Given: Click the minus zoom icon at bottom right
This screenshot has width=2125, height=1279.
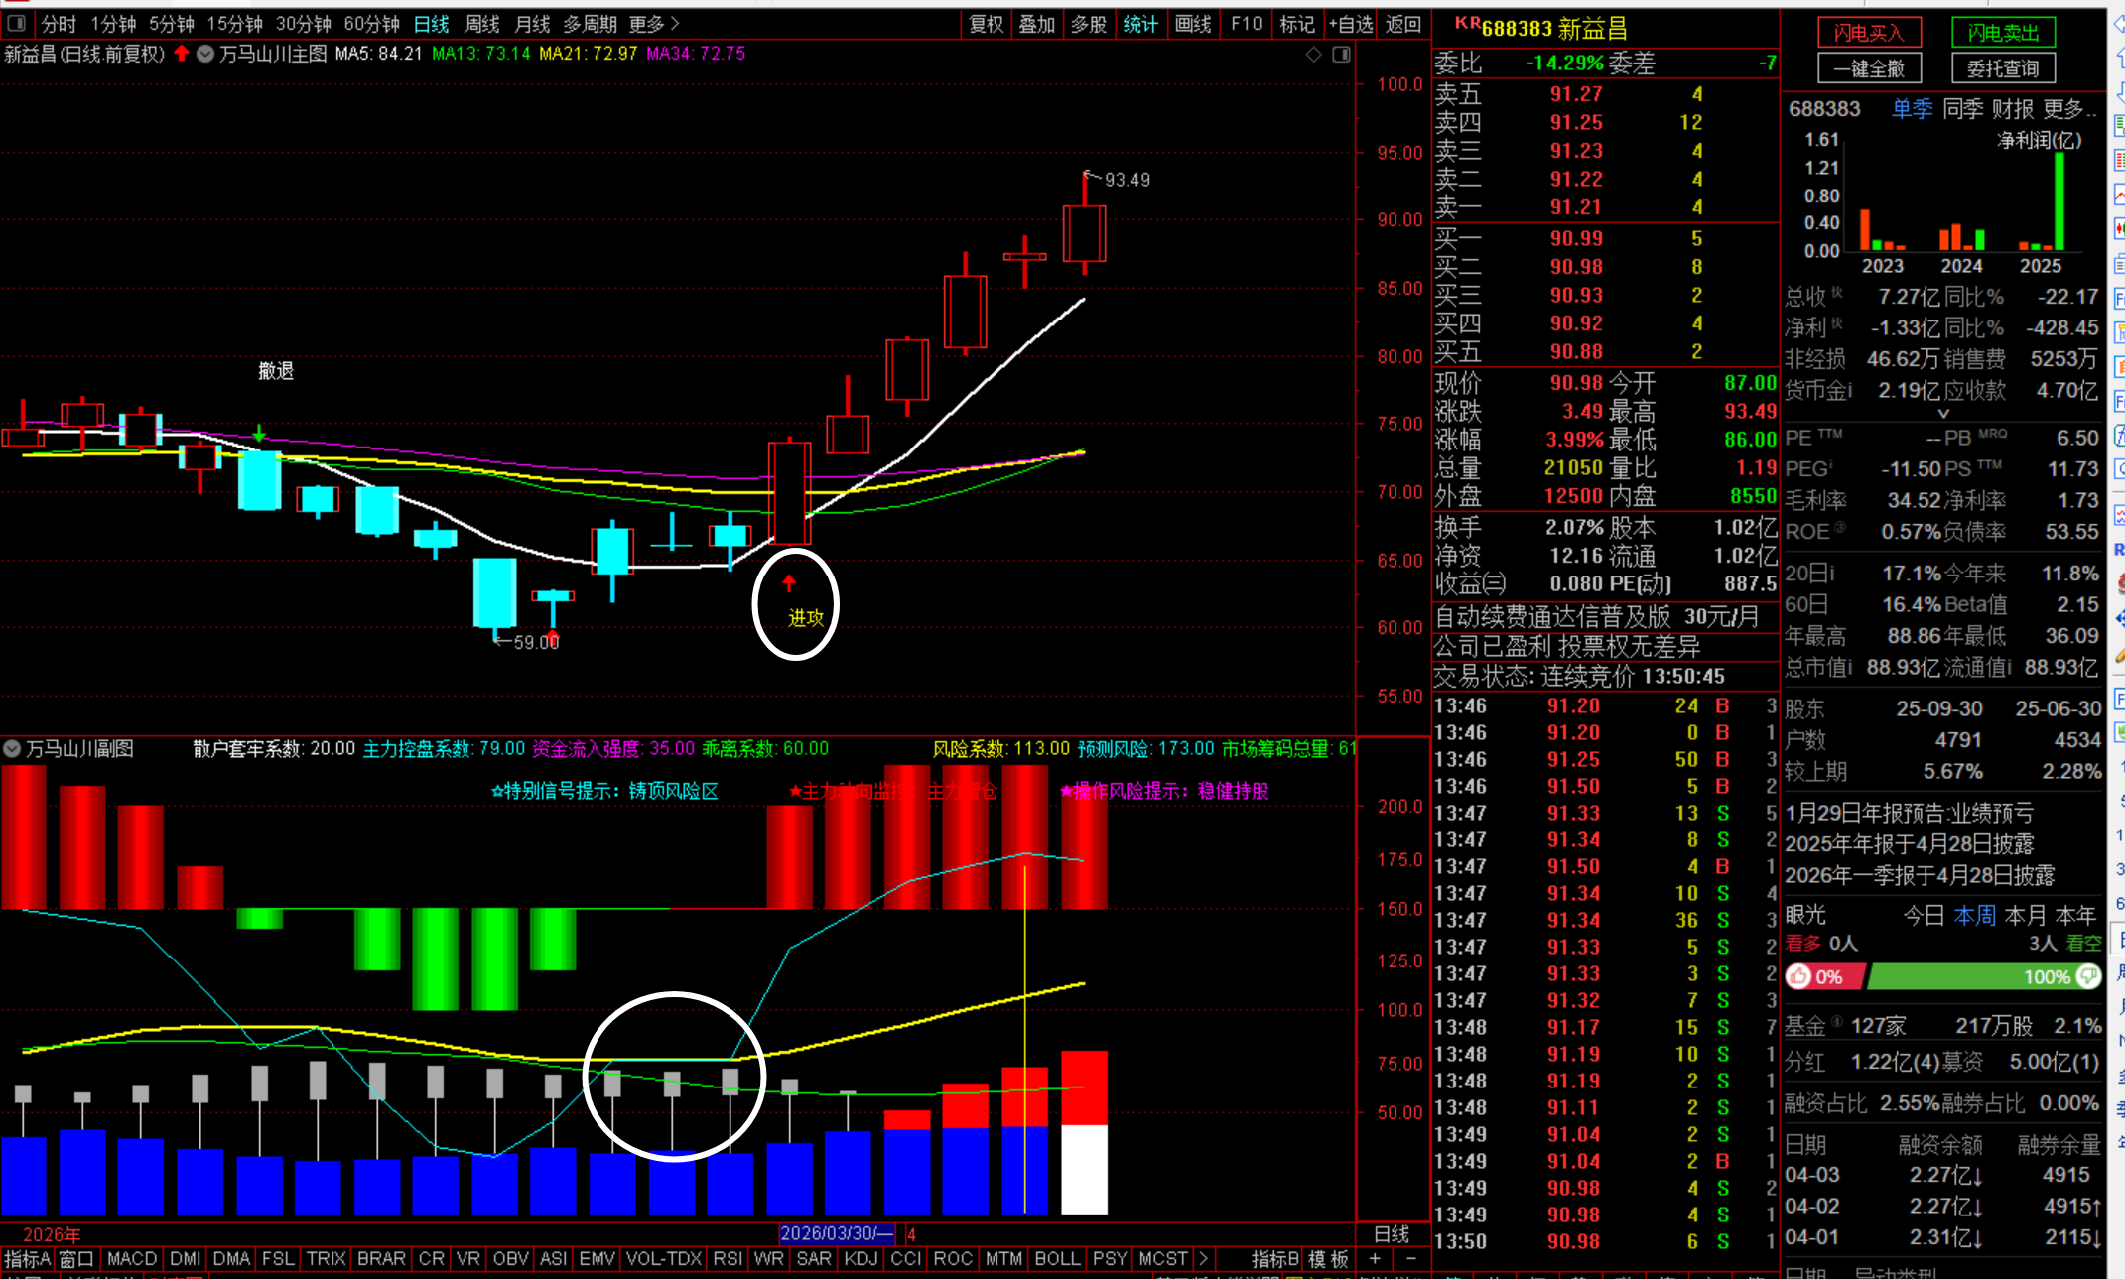Looking at the screenshot, I should pyautogui.click(x=1411, y=1258).
